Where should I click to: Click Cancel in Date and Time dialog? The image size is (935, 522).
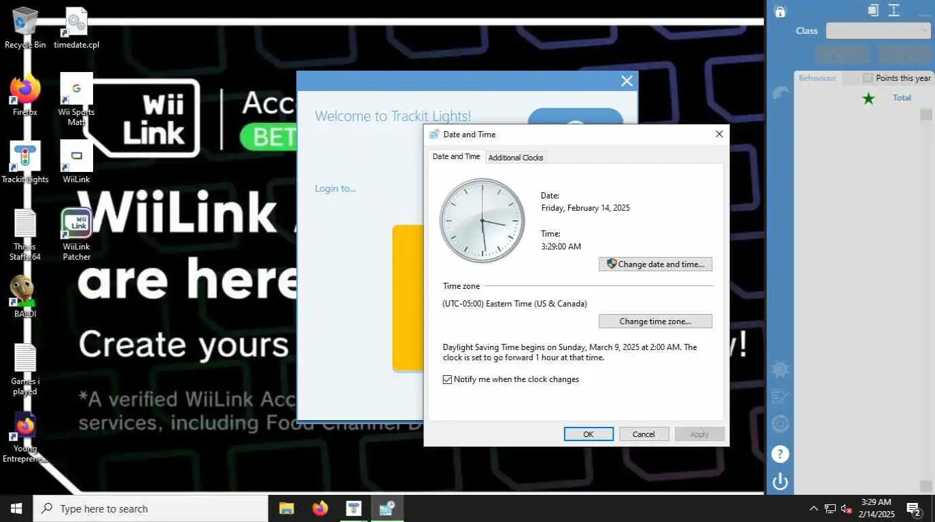643,434
